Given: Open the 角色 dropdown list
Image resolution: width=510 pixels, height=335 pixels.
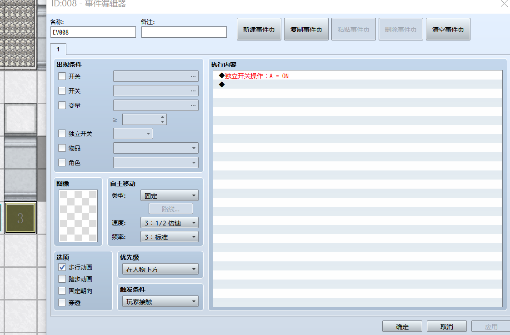Looking at the screenshot, I should [156, 163].
